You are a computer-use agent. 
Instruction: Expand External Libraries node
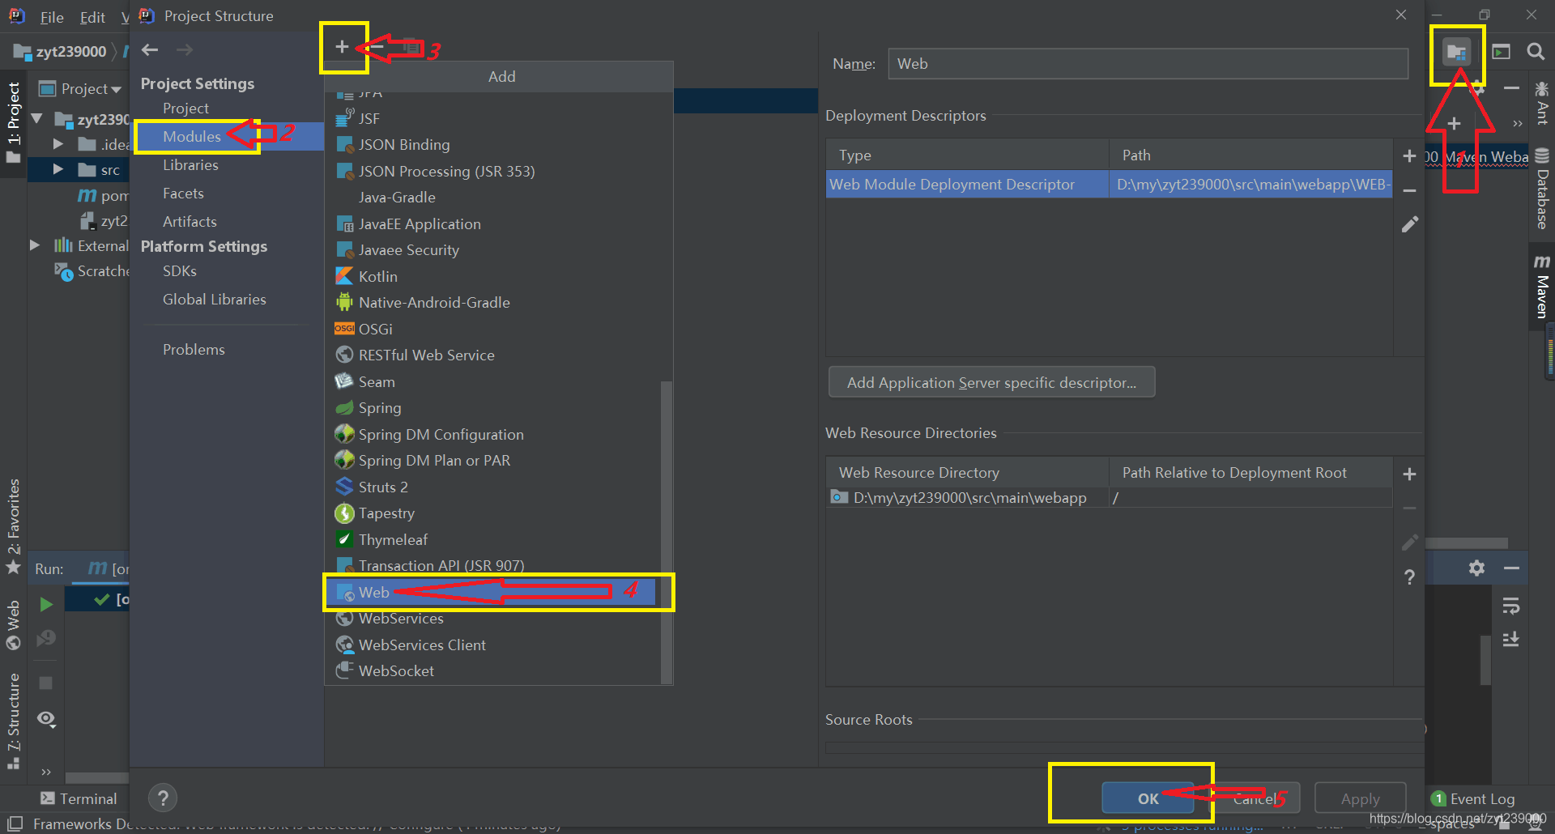(35, 245)
